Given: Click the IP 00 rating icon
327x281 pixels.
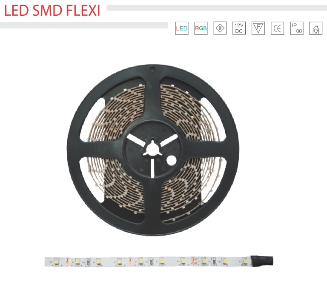Looking at the screenshot, I should click(297, 28).
